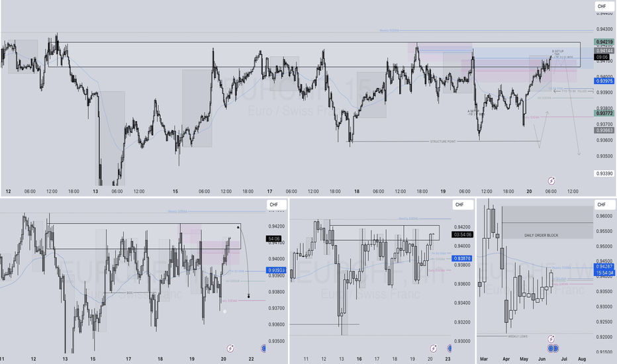Select A SETUP text annotation
This screenshot has height=364, width=617.
click(x=473, y=111)
